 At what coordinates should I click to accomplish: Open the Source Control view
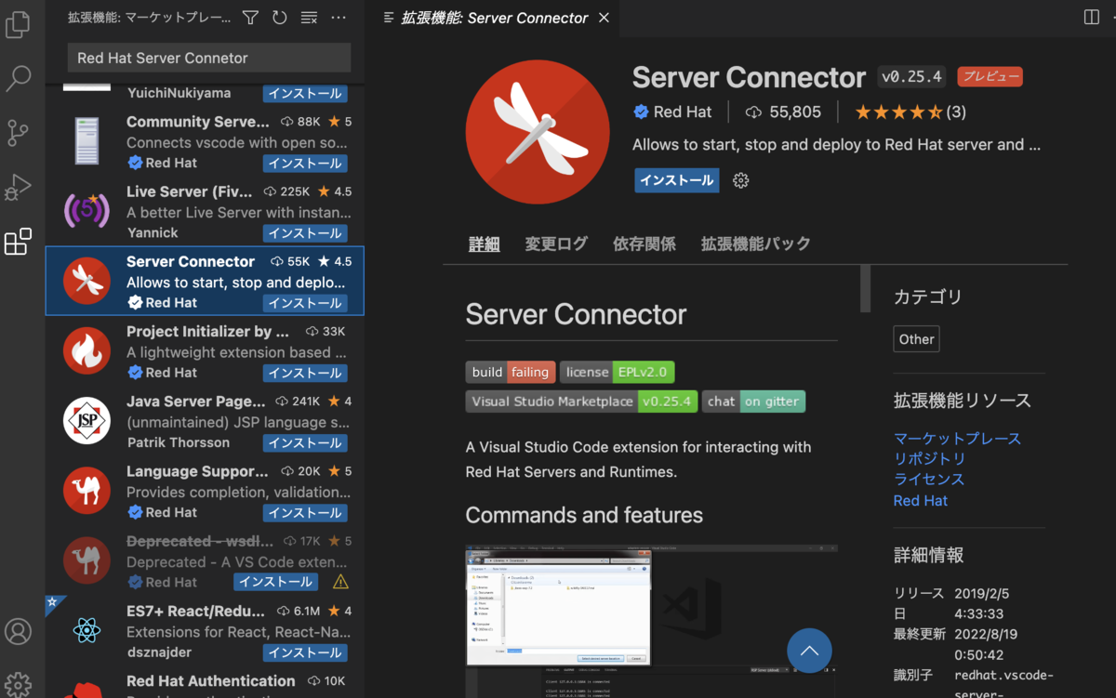tap(19, 133)
